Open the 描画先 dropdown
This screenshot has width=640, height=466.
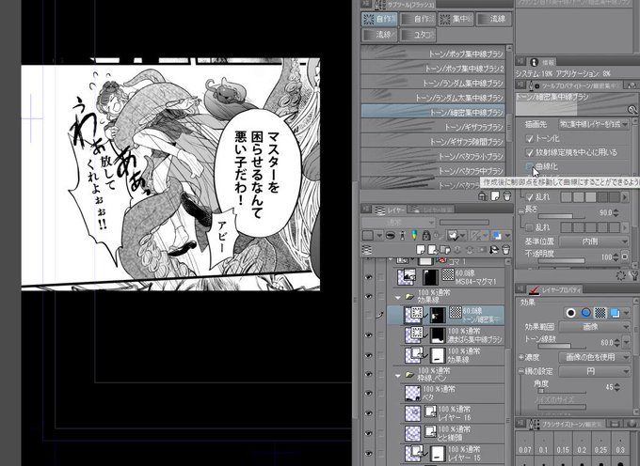pos(594,124)
